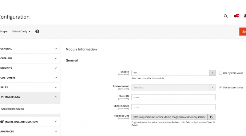Click the scope help question mark icon
This screenshot has height=136, width=246.
pyautogui.click(x=37, y=31)
